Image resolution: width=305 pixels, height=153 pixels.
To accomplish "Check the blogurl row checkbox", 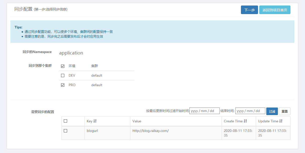I will 66,131.
